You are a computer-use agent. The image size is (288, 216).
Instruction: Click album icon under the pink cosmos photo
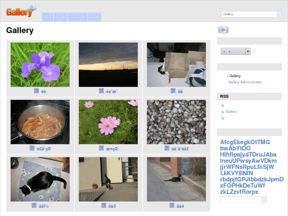(x=101, y=148)
